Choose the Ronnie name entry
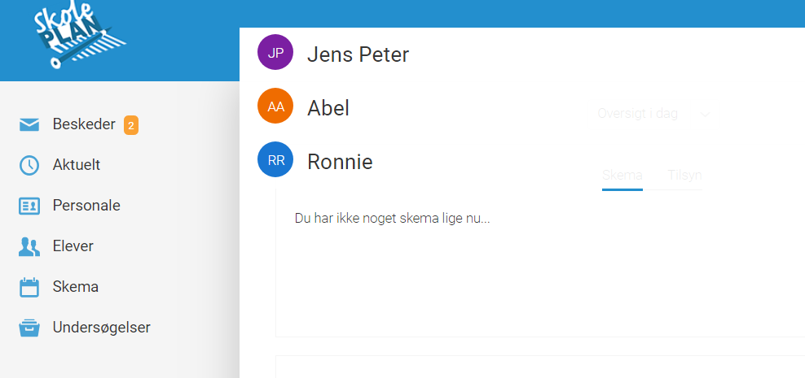Screen dimensions: 805x378 (340, 162)
